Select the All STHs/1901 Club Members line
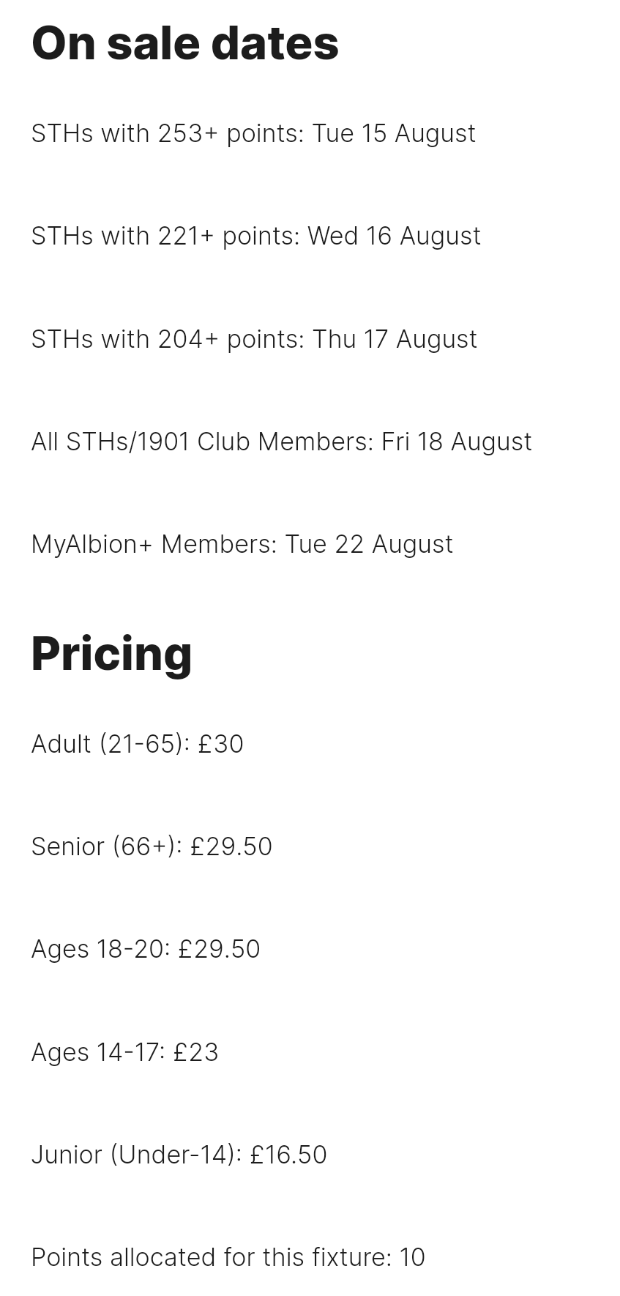Screen dimensions: 620x1296 pos(282,442)
